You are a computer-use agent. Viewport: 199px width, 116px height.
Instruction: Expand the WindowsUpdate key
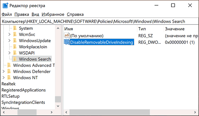[x=10, y=41]
